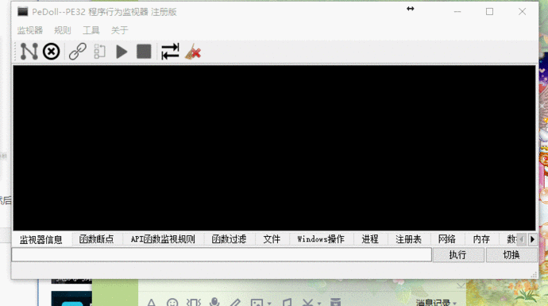Screen dimensions: 548x306
Task: Click the left tab-scroll arrow button
Action: pyautogui.click(x=522, y=239)
